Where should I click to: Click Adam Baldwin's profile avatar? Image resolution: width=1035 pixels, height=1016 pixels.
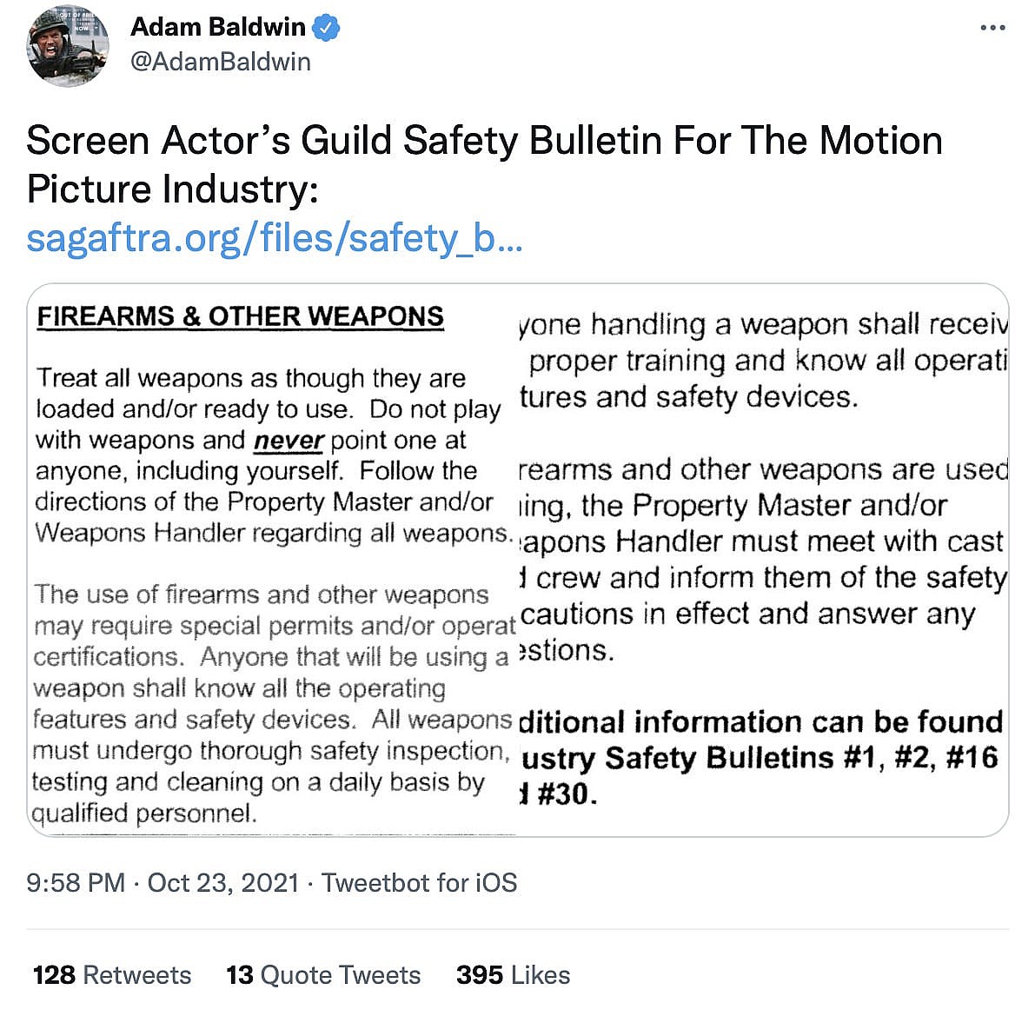coord(68,47)
